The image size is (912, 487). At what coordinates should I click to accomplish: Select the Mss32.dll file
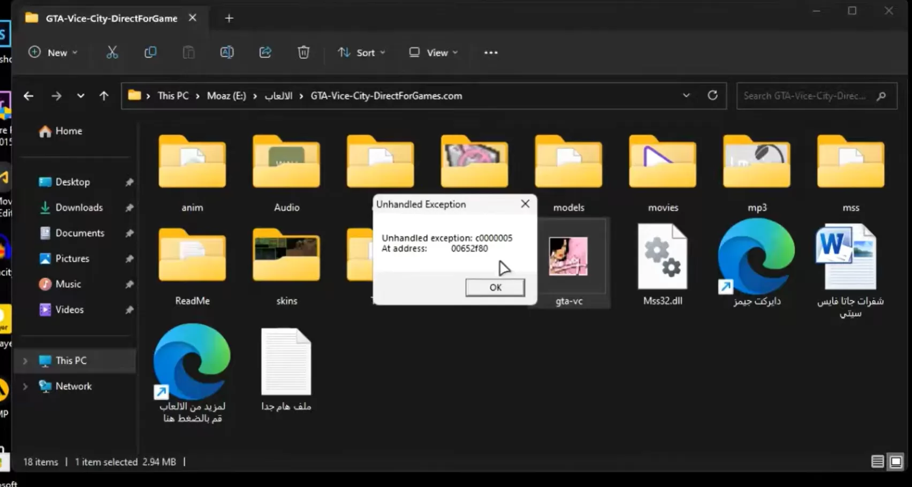click(x=663, y=265)
